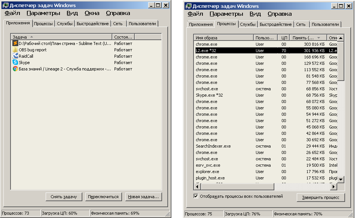Open Файл menu in right window
This screenshot has width=363, height=218.
(x=195, y=14)
